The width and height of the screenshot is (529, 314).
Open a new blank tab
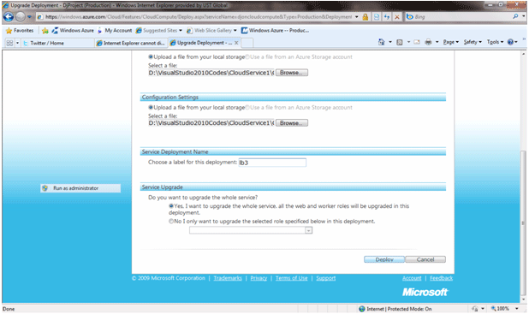coord(247,43)
